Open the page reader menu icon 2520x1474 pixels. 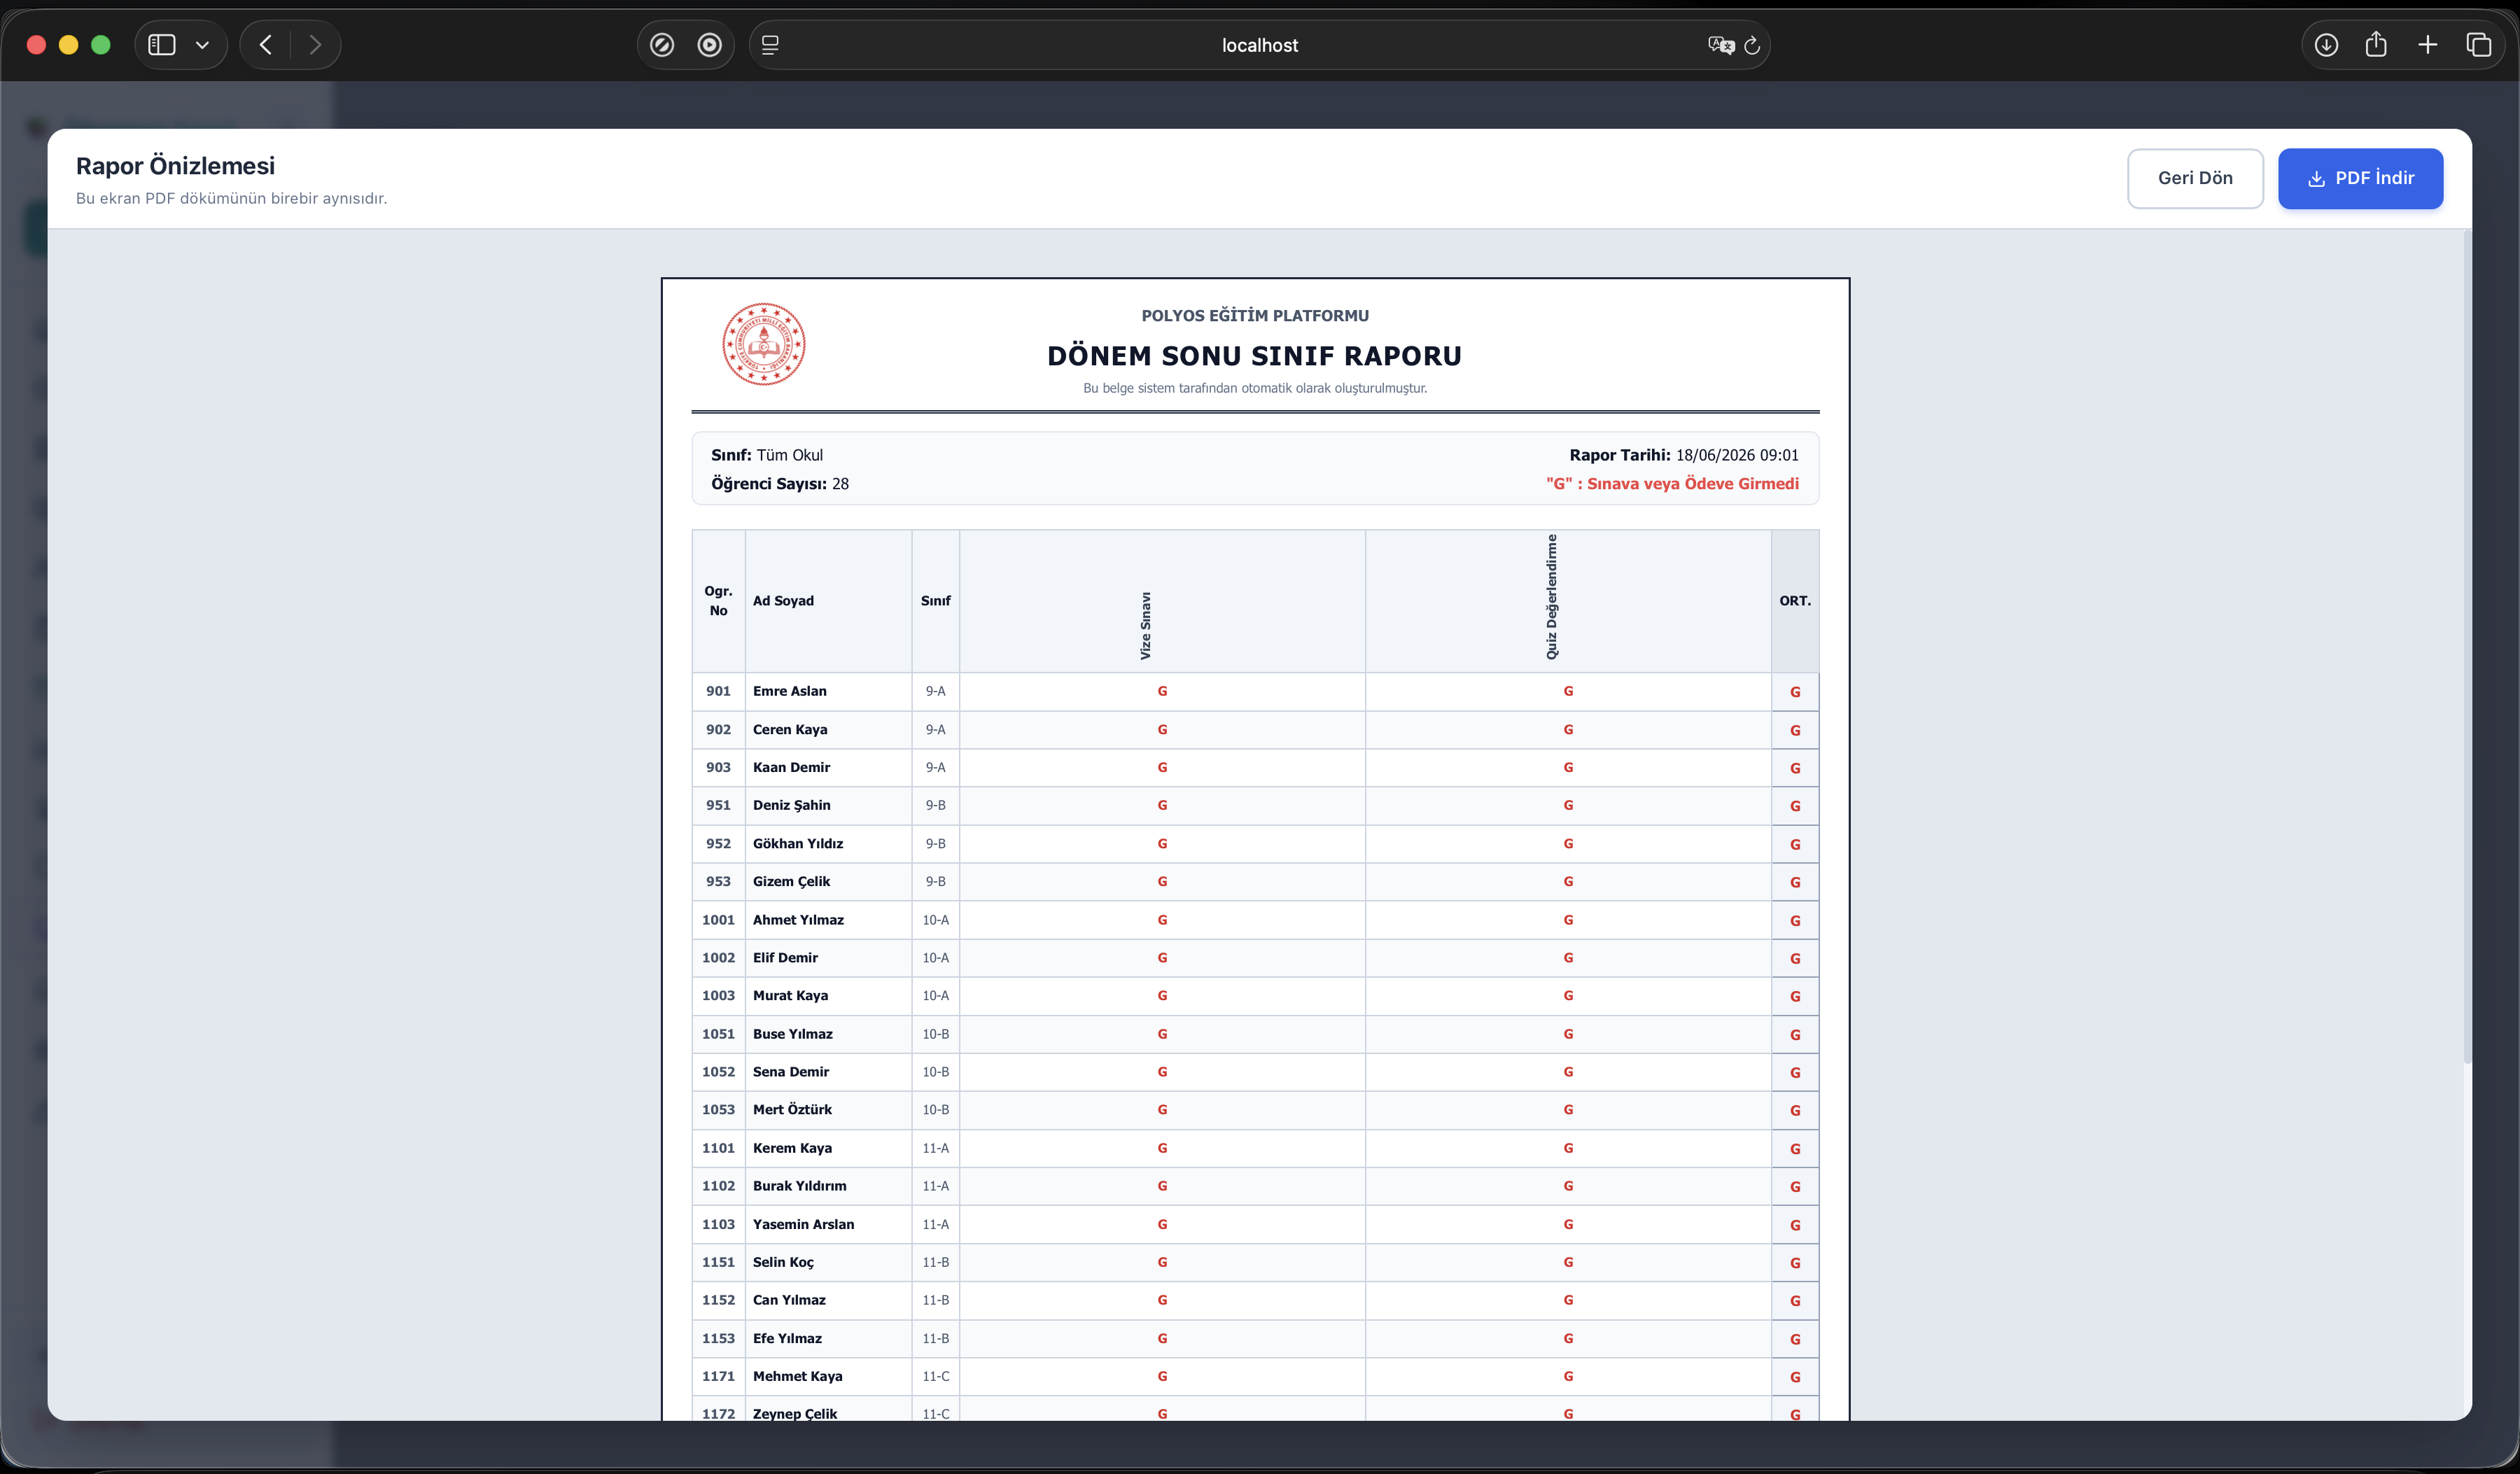coord(770,45)
